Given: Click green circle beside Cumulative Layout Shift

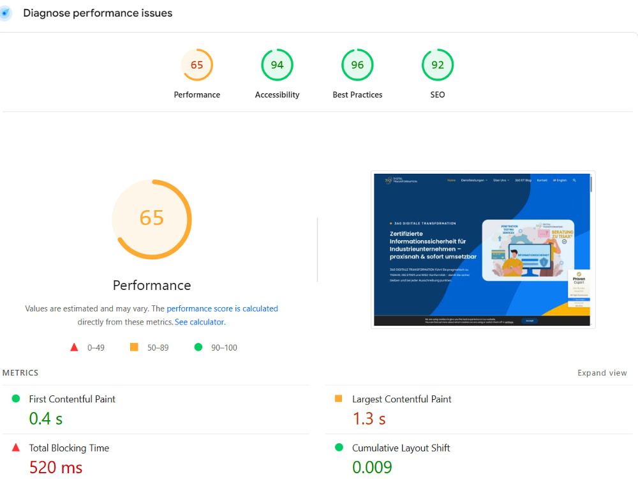Looking at the screenshot, I should (339, 447).
